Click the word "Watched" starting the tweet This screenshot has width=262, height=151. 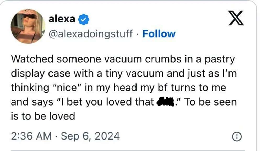point(32,59)
